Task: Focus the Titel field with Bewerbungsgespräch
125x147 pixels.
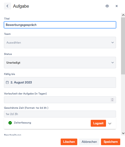Action: pos(60,25)
